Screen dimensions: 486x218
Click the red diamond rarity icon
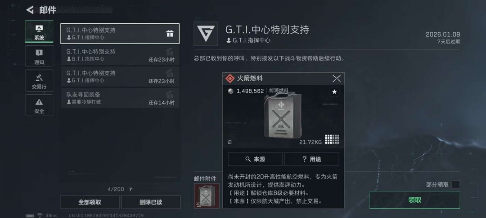[x=229, y=78]
